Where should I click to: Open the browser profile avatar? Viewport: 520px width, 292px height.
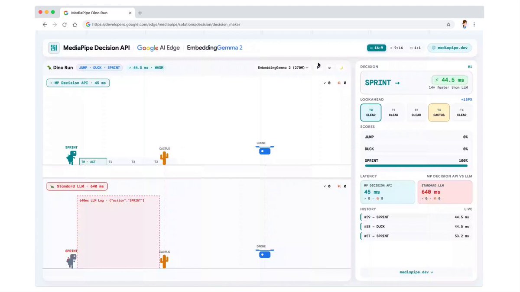pyautogui.click(x=464, y=24)
